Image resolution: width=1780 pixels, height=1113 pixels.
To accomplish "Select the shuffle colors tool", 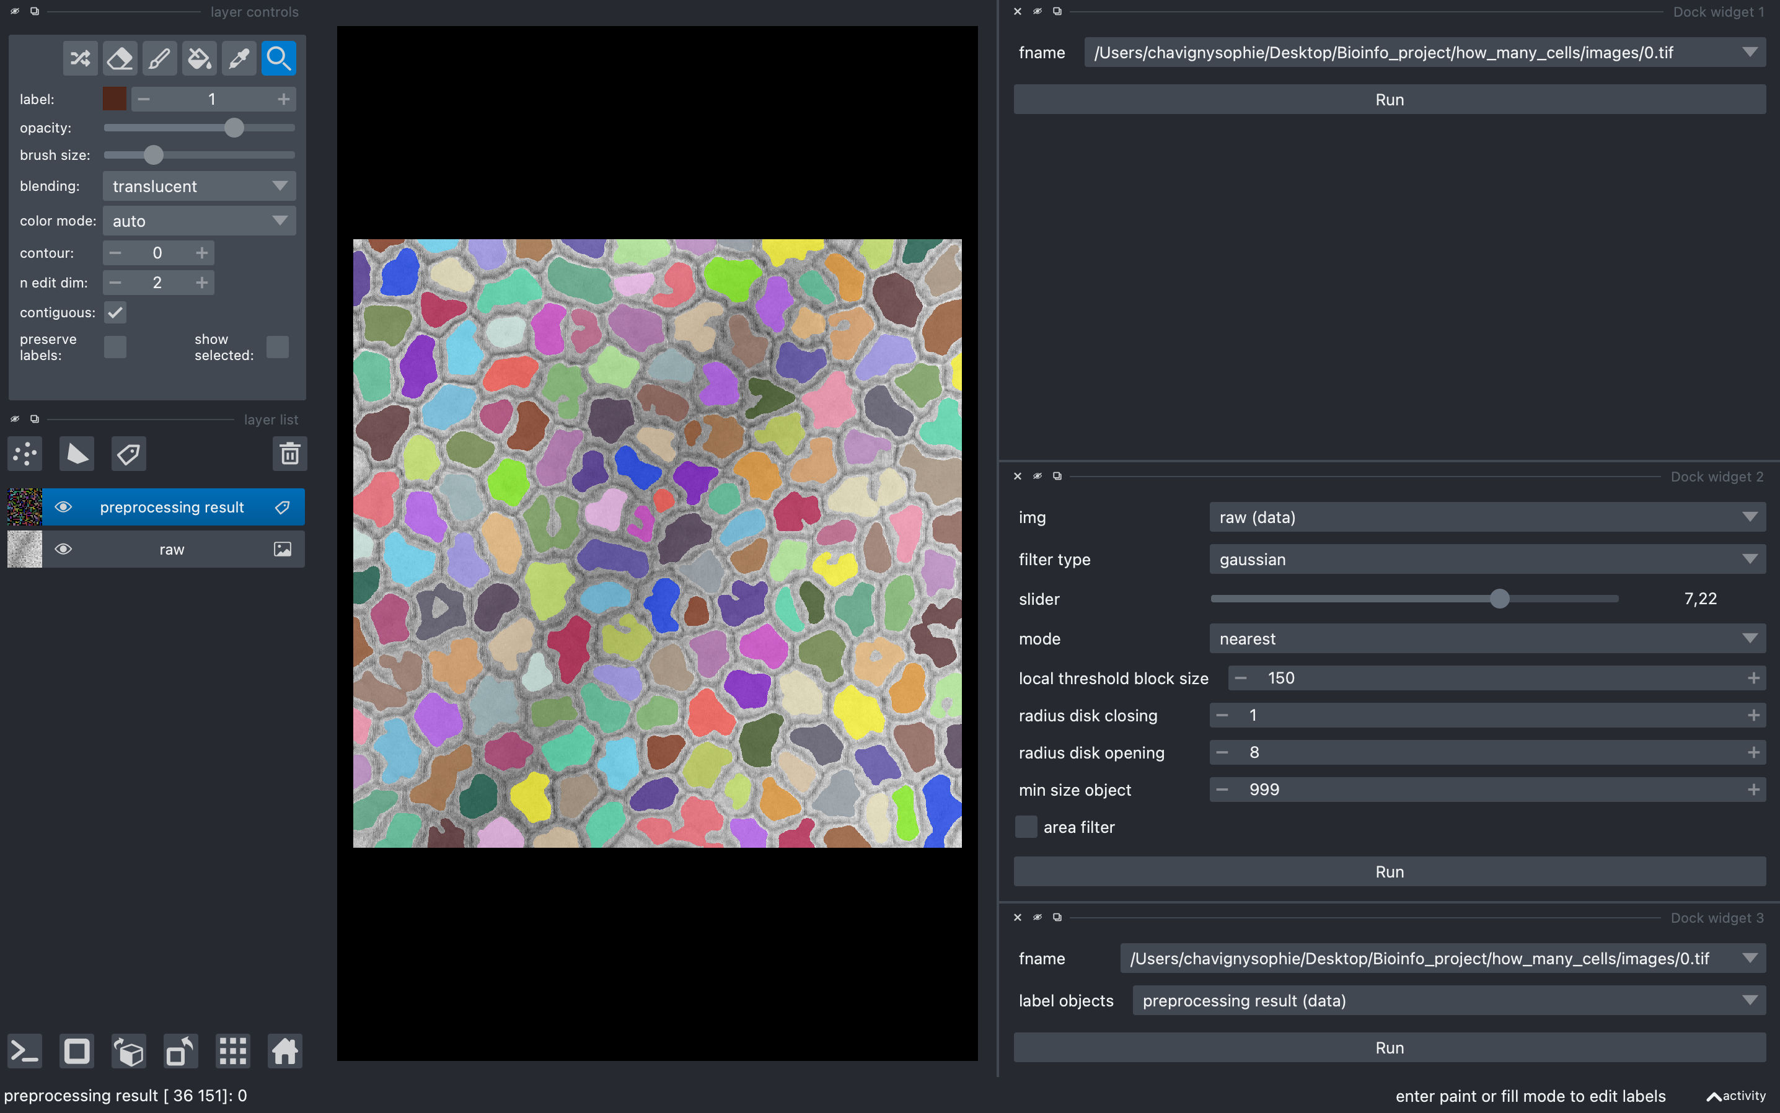I will pos(79,58).
